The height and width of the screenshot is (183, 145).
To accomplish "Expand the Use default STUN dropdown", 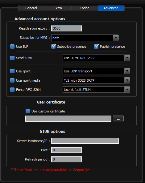I will pos(96,90).
